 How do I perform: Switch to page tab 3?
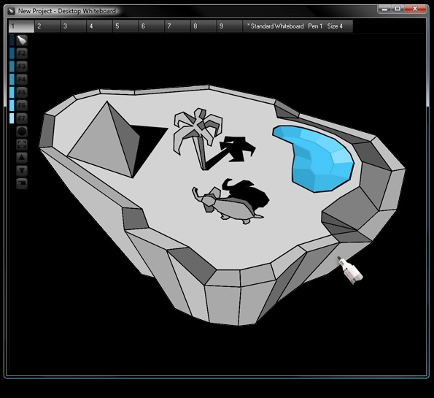pos(74,26)
